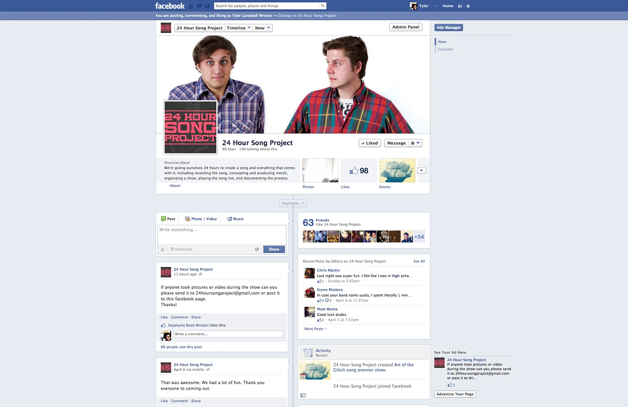Image resolution: width=628 pixels, height=407 pixels.
Task: Click the Message button
Action: (x=396, y=143)
